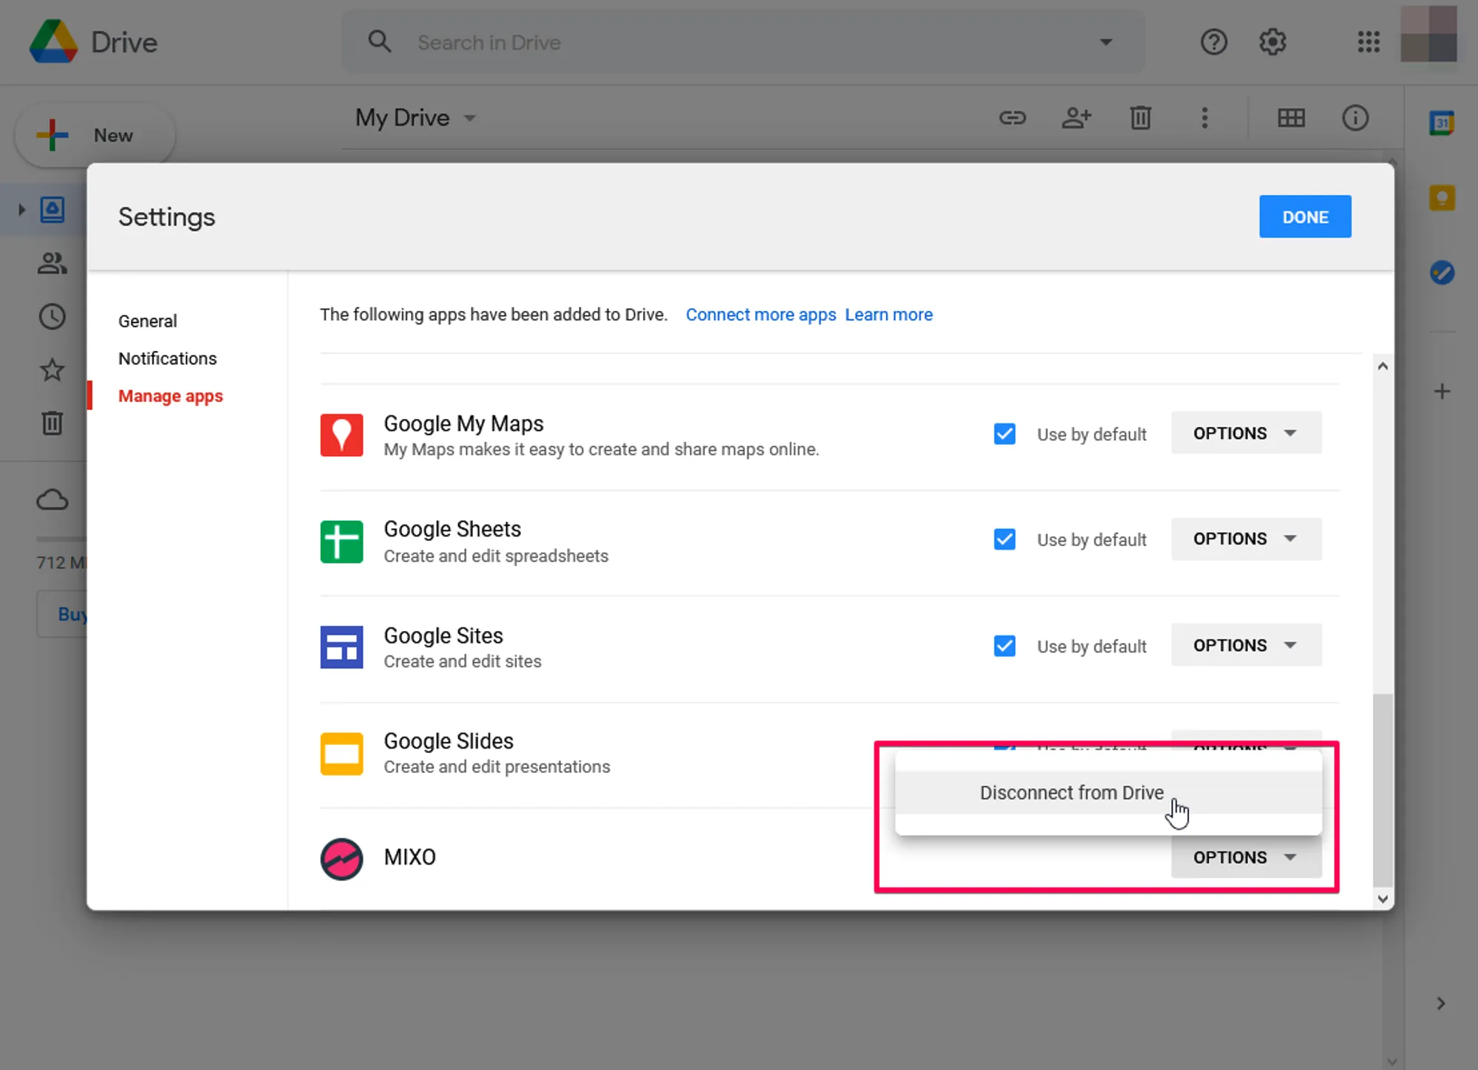Expand search options arrow in search bar
1478x1070 pixels.
[1106, 42]
